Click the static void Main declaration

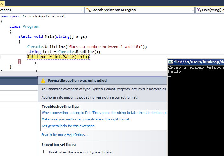[x=53, y=36]
